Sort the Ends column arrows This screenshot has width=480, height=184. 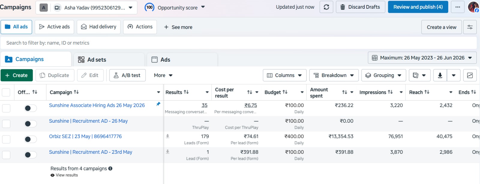point(474,92)
